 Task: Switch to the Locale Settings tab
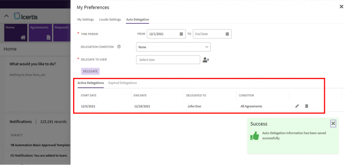[x=110, y=19]
